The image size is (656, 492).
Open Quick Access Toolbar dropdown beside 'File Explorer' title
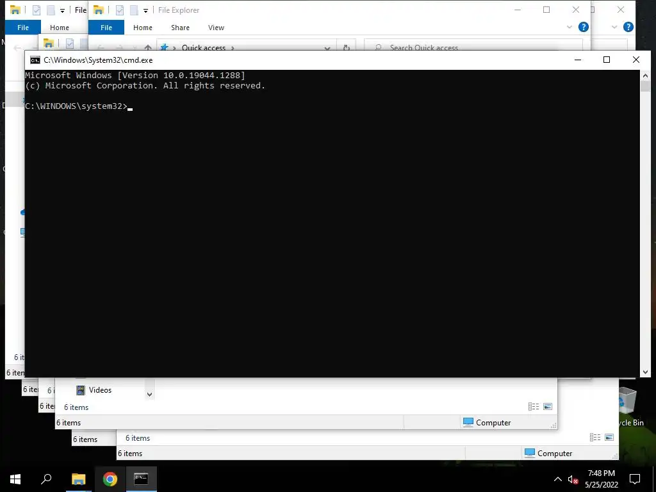[145, 10]
